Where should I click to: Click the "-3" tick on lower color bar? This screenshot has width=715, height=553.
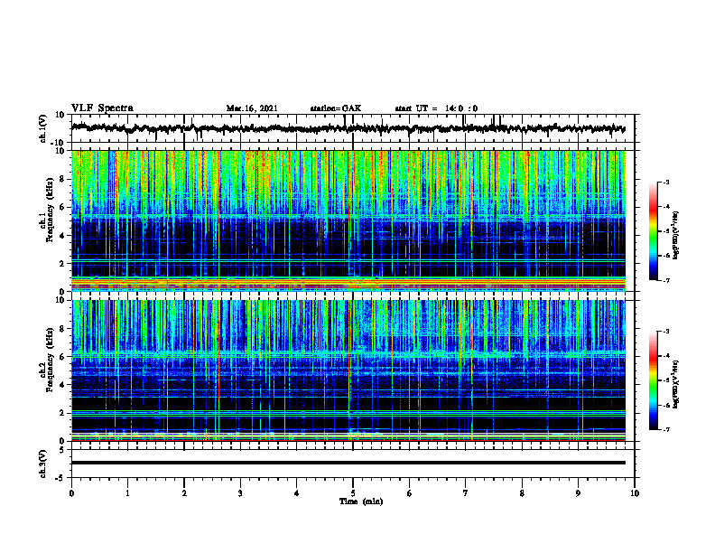click(x=666, y=332)
